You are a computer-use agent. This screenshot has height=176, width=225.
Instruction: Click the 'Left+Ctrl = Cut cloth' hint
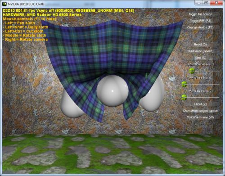[23, 31]
